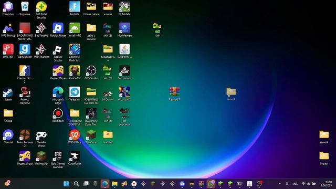Select the ВарТандер shortcut
The image size is (336, 189).
coord(41,30)
